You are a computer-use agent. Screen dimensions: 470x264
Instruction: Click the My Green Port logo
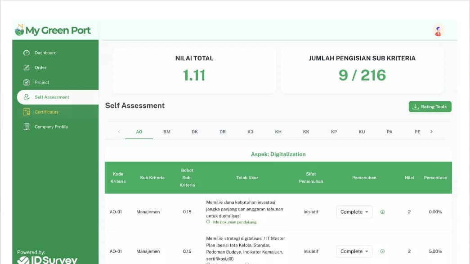(x=53, y=30)
